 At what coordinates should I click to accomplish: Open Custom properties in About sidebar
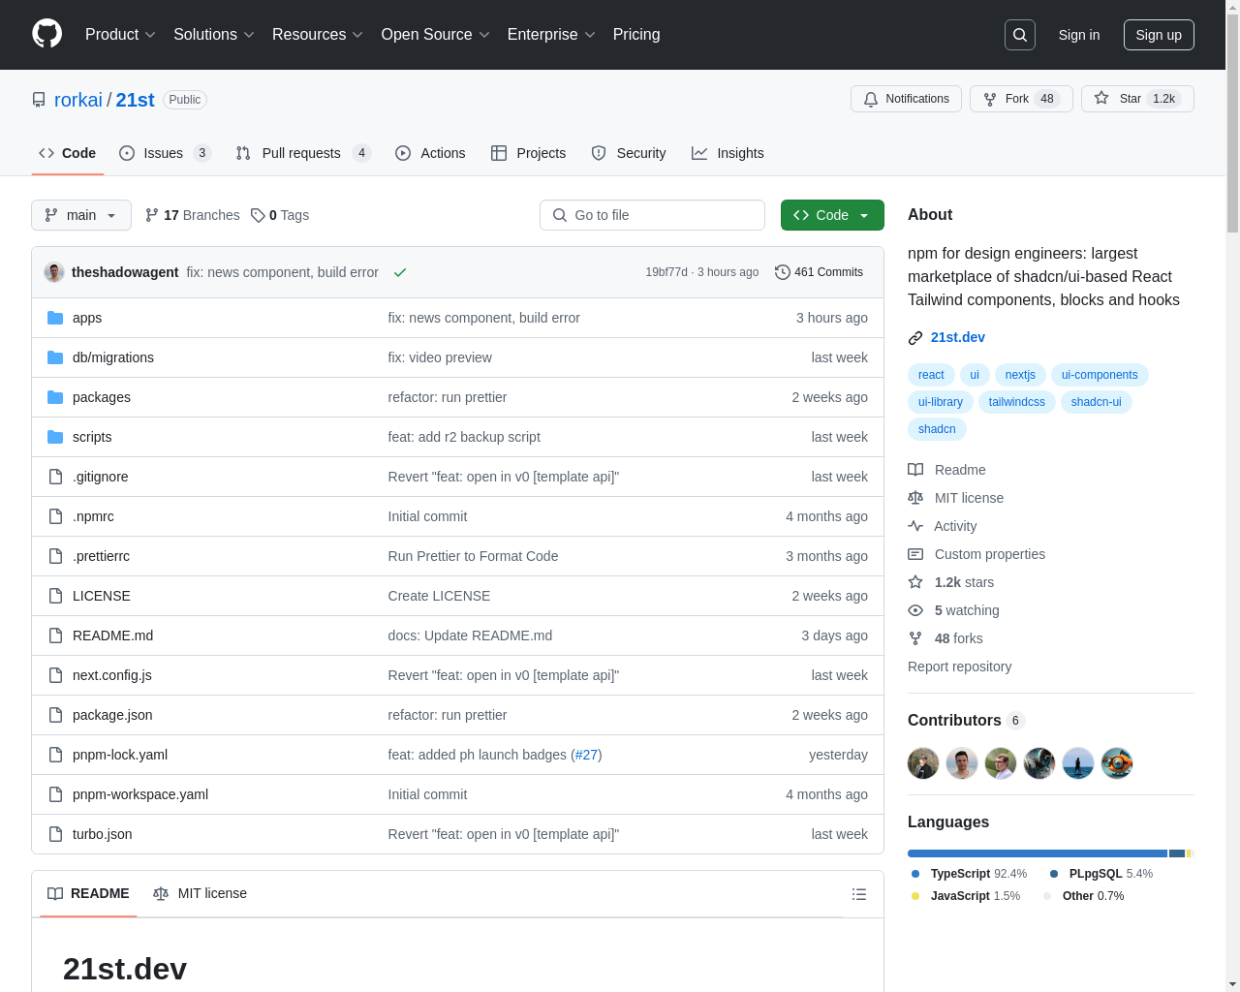click(976, 554)
